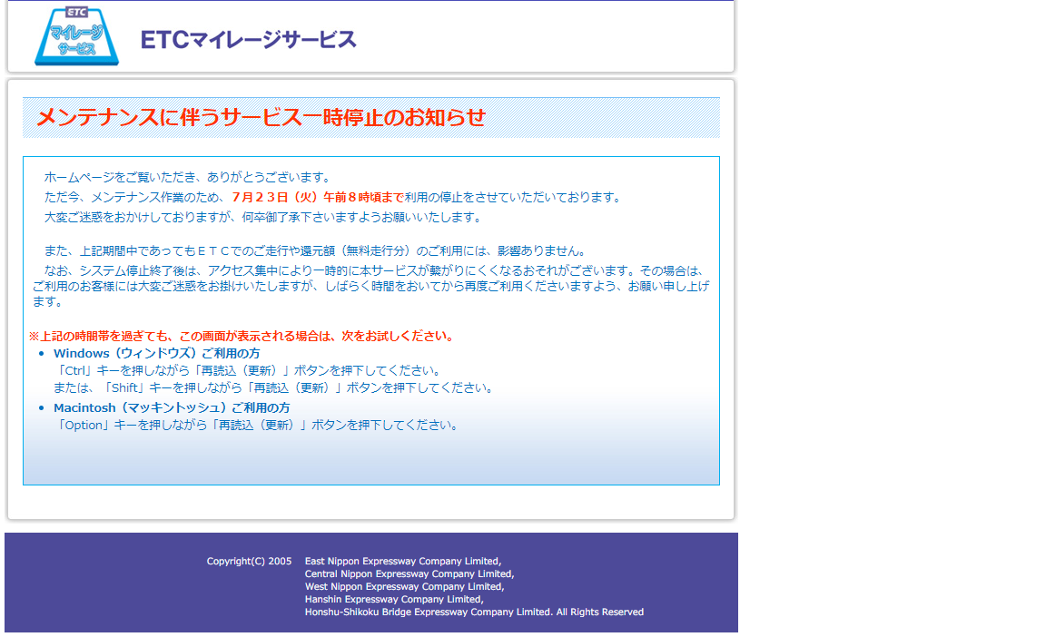Click East Nippon Expressway Company Limited text
1046x637 pixels.
(403, 561)
